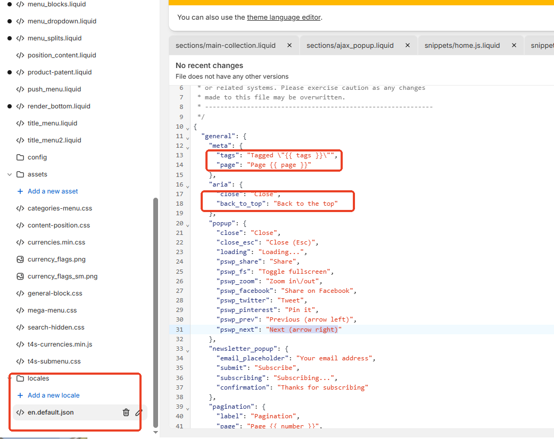Open t4s-currencies.min.js file
Viewport: 554px width, 439px height.
(x=60, y=344)
